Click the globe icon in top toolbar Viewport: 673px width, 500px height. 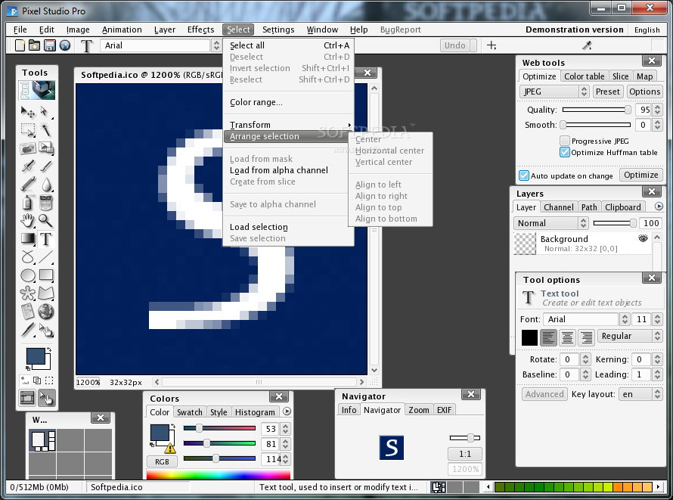65,45
